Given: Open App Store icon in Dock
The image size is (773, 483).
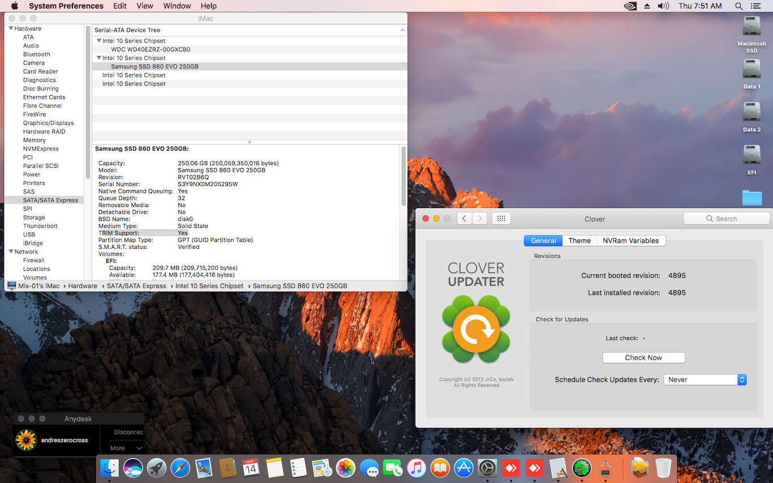Looking at the screenshot, I should tap(463, 468).
